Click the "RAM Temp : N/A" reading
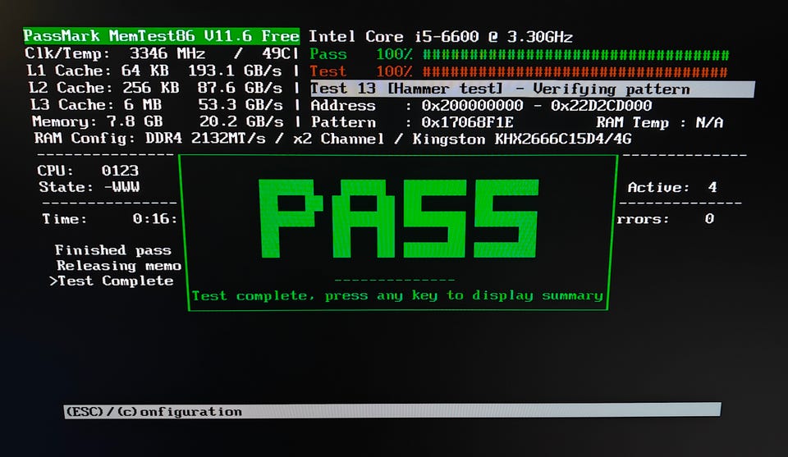The image size is (788, 457). click(659, 122)
